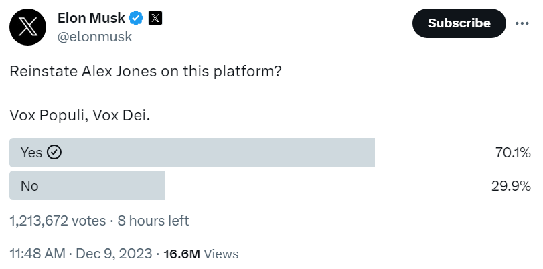Click the Reinstate Alex Jones question text
This screenshot has width=543, height=269.
click(145, 72)
